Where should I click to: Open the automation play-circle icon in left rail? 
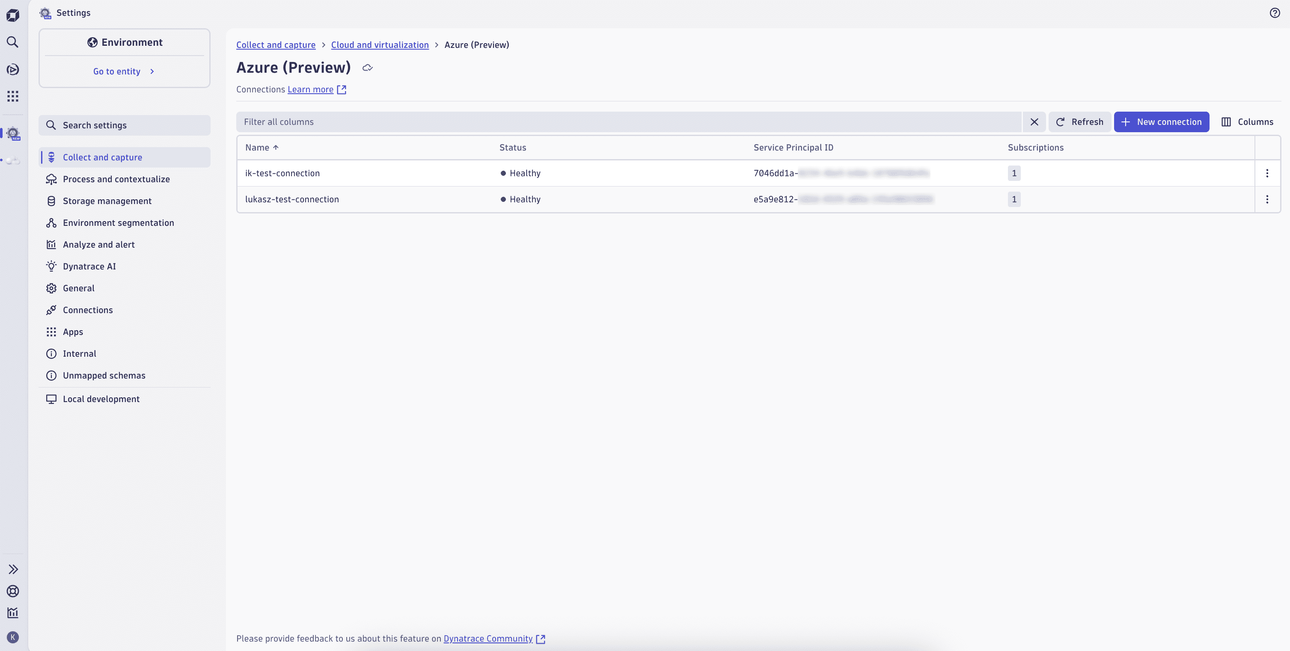tap(12, 70)
